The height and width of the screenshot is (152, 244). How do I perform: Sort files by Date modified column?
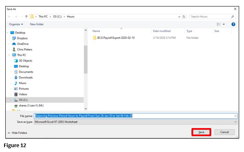click(x=162, y=31)
